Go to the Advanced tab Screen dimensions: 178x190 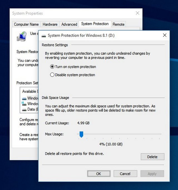(x=69, y=24)
